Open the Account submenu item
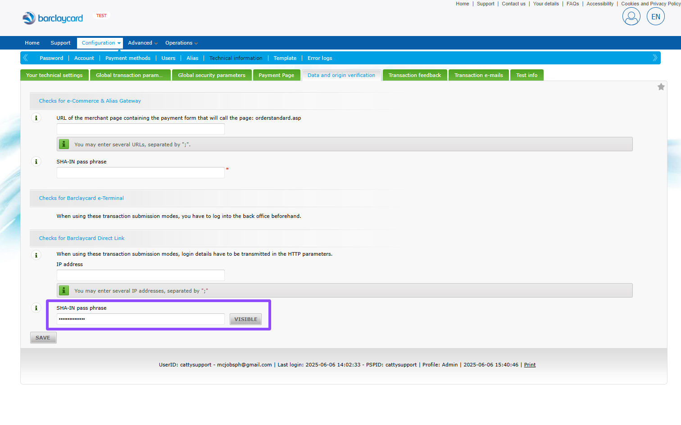 (x=84, y=58)
